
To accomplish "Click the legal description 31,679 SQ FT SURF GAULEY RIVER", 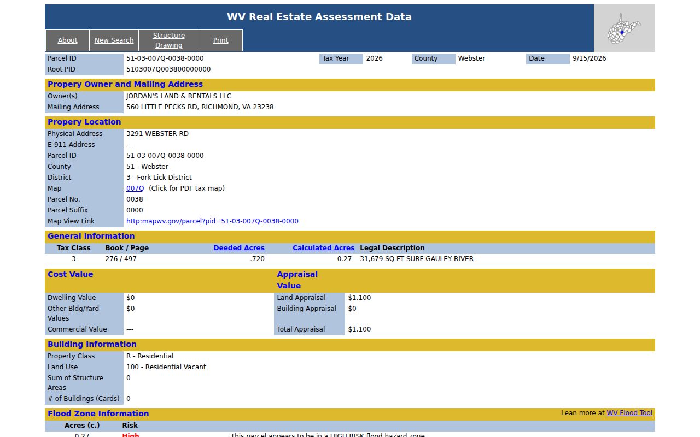I will [417, 259].
